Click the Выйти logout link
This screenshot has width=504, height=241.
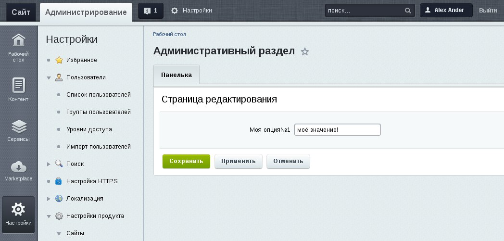click(x=488, y=10)
